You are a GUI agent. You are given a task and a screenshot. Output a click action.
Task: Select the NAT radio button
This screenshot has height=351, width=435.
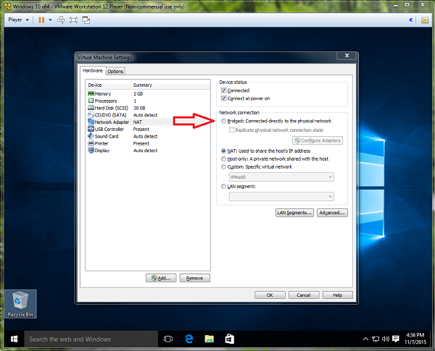click(x=223, y=151)
